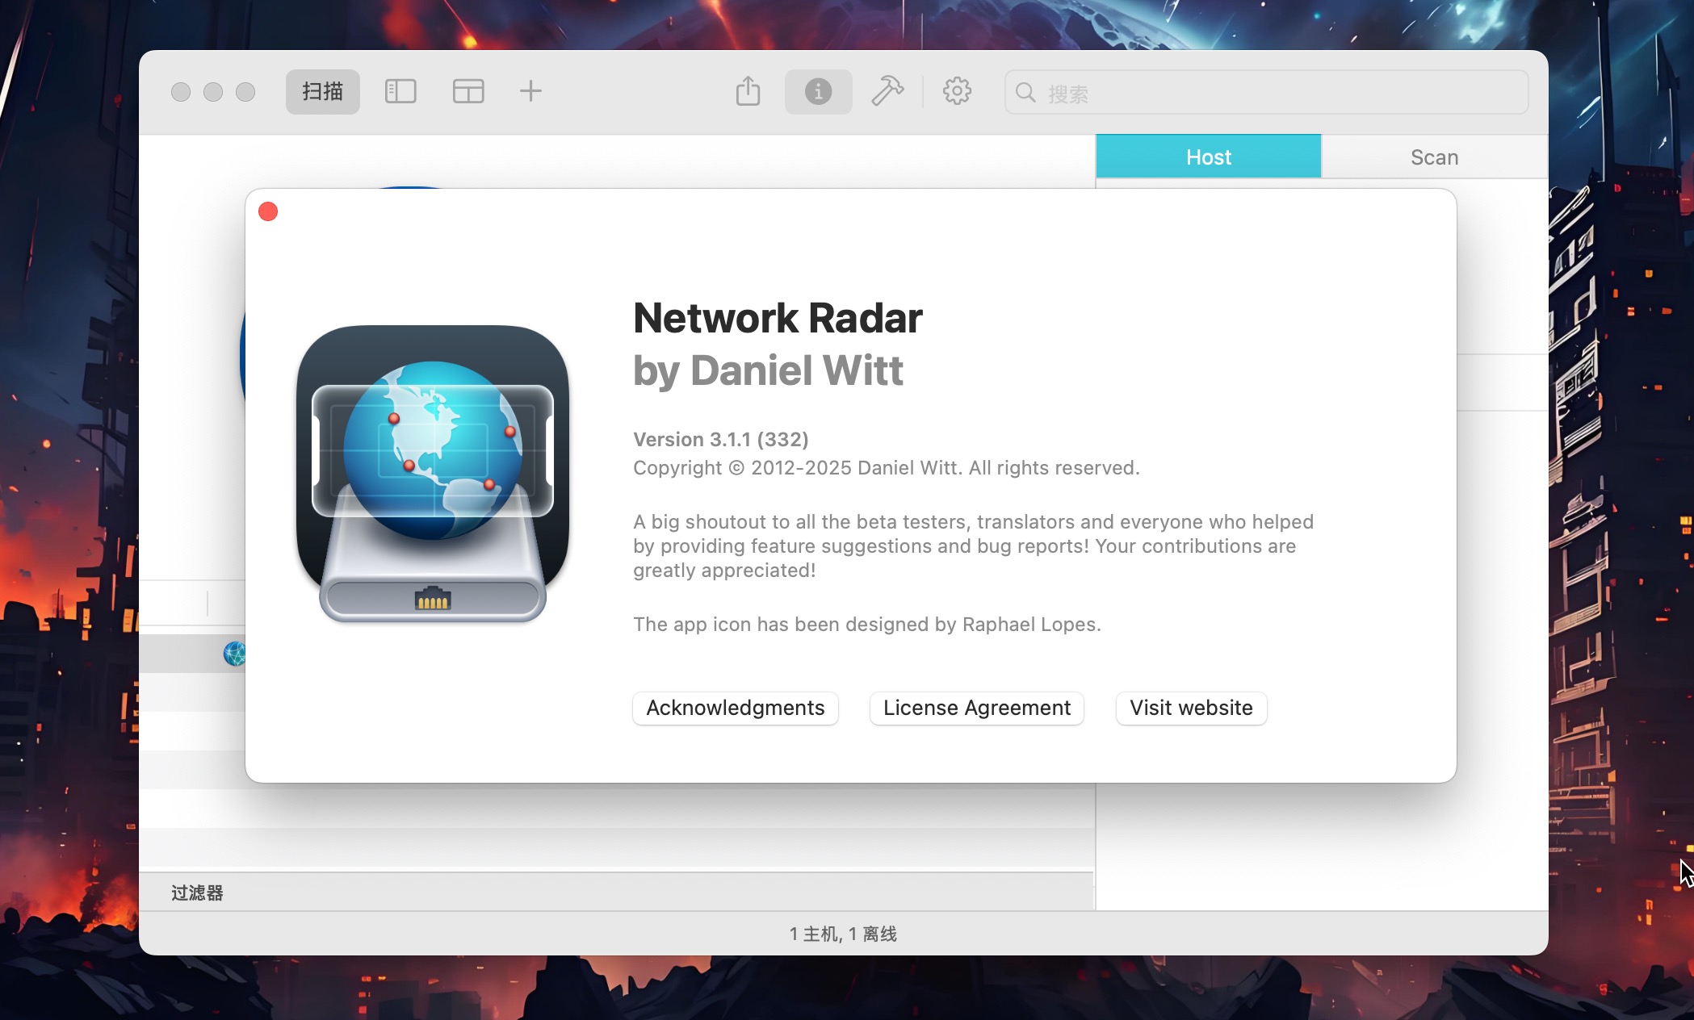Open the License Agreement button
The image size is (1694, 1020).
click(976, 708)
